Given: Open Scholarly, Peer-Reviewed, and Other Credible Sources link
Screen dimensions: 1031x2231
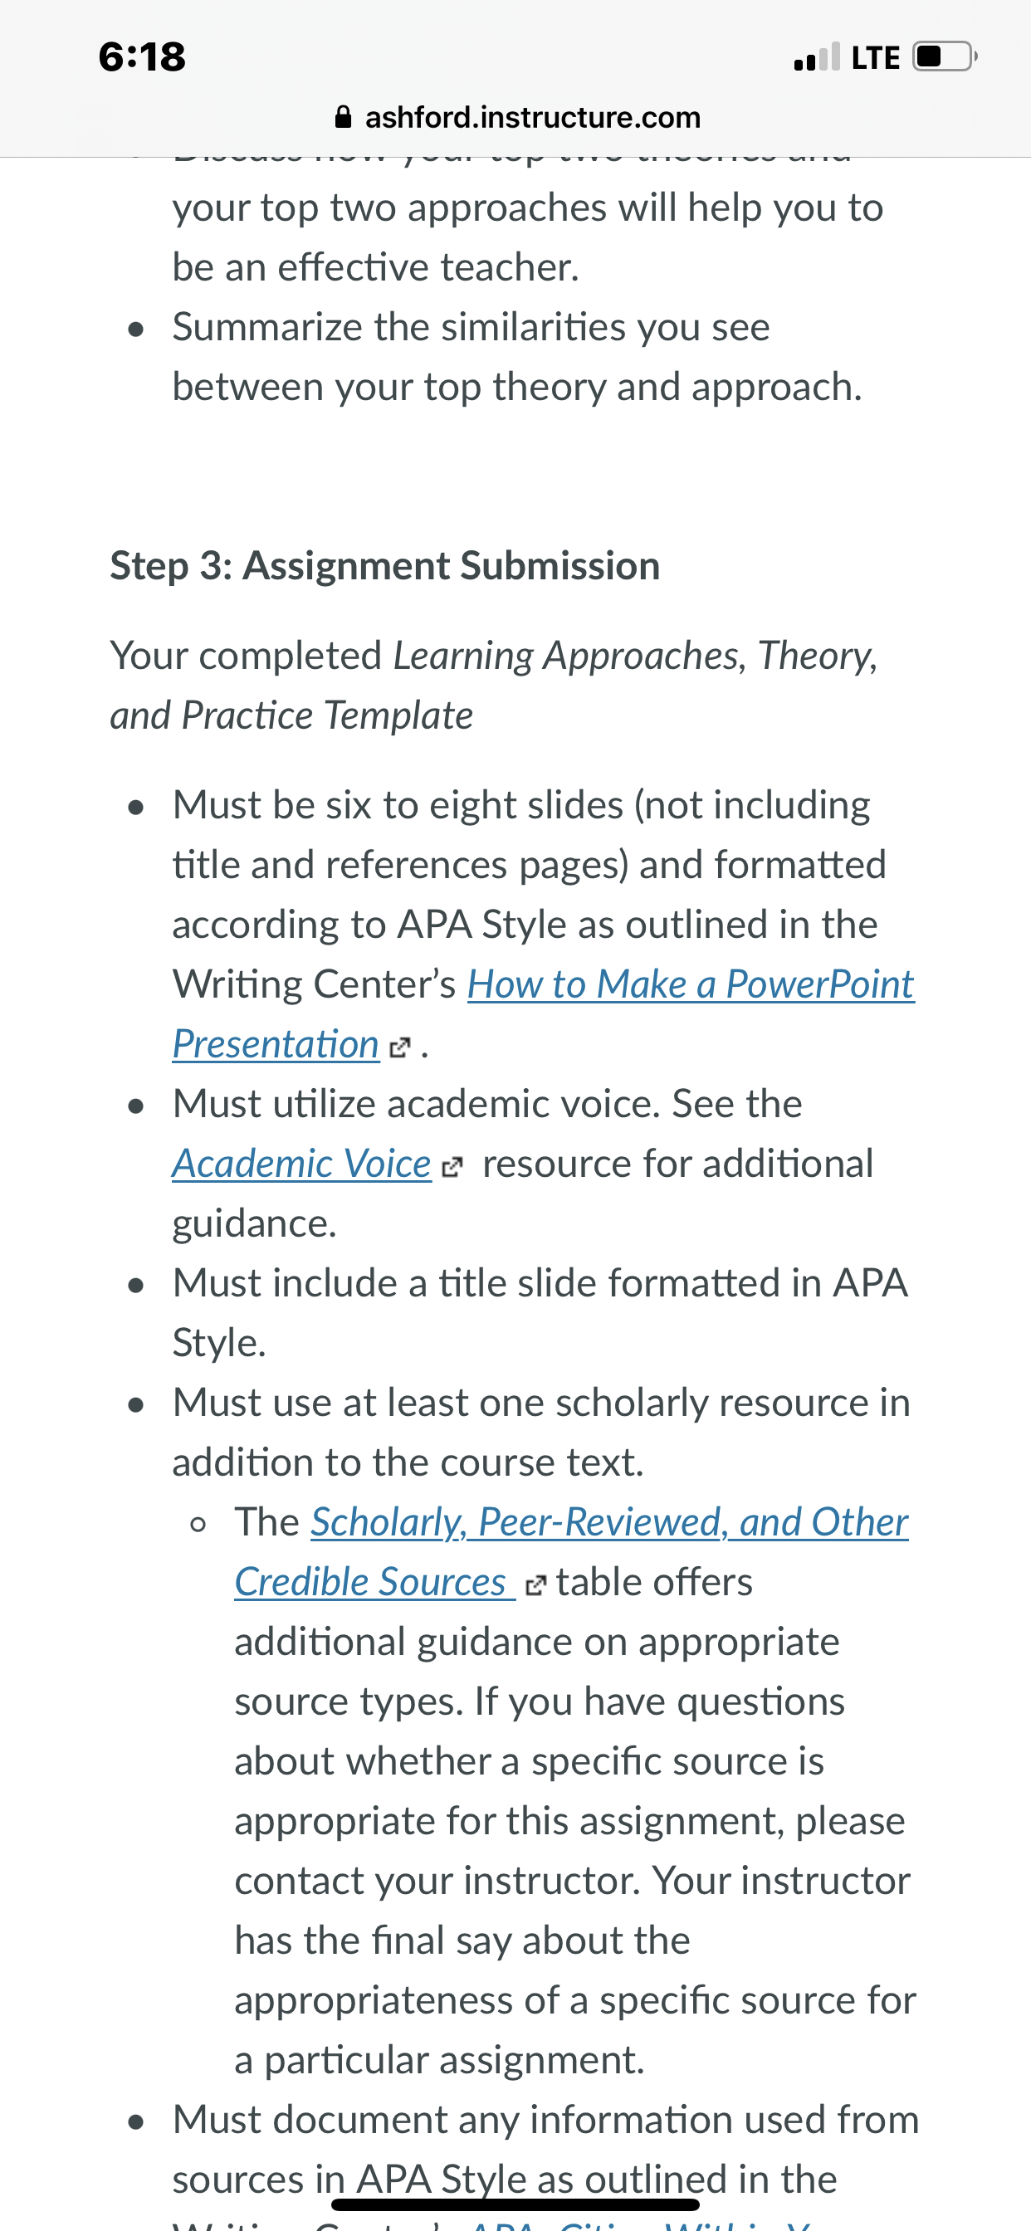Looking at the screenshot, I should (609, 1522).
